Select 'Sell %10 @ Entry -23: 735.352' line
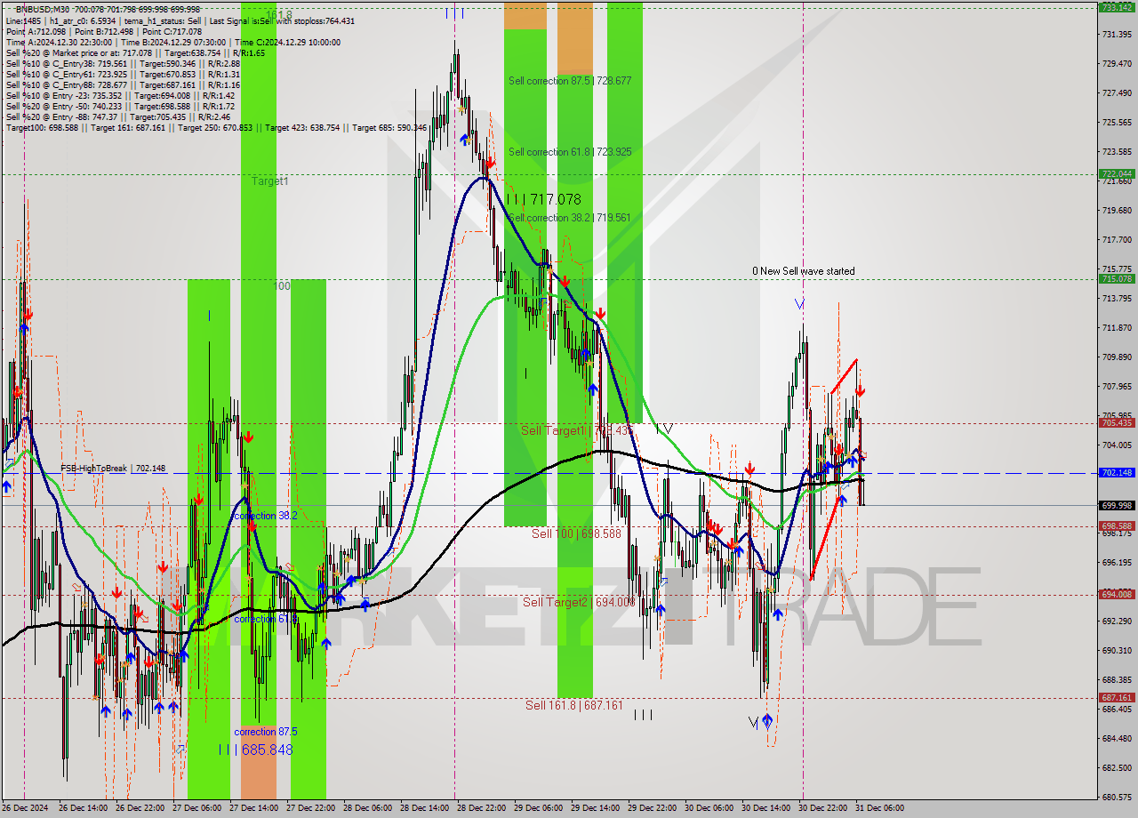 (120, 95)
